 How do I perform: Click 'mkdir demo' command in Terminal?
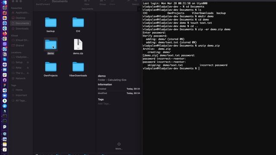tap(206, 16)
